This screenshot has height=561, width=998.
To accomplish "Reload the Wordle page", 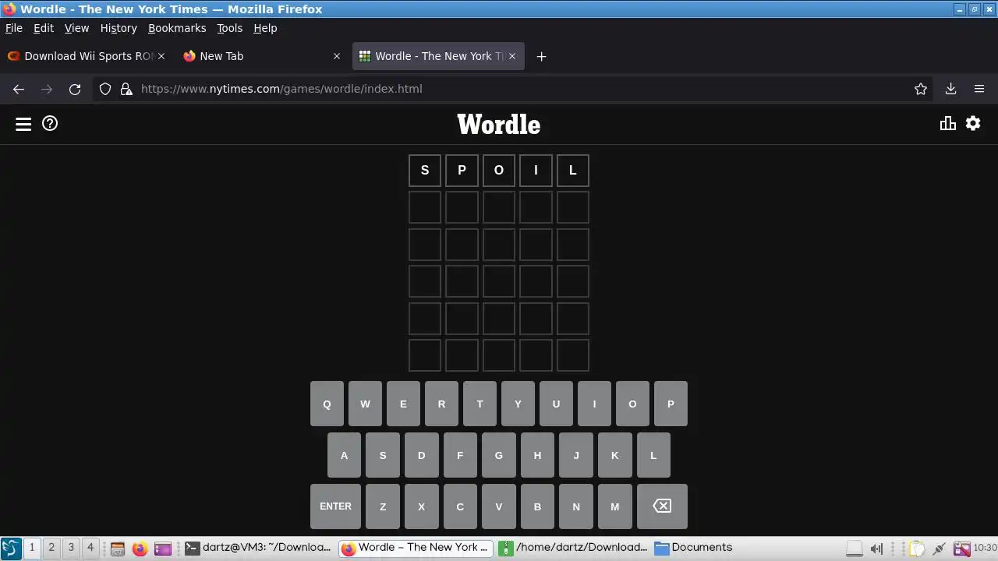I will point(75,89).
